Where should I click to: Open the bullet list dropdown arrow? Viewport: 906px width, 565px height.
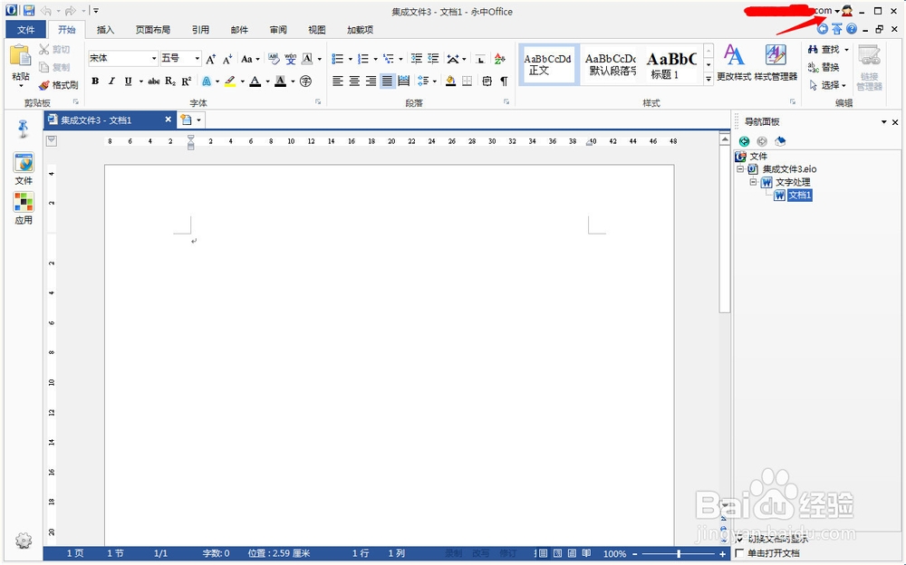pyautogui.click(x=350, y=58)
